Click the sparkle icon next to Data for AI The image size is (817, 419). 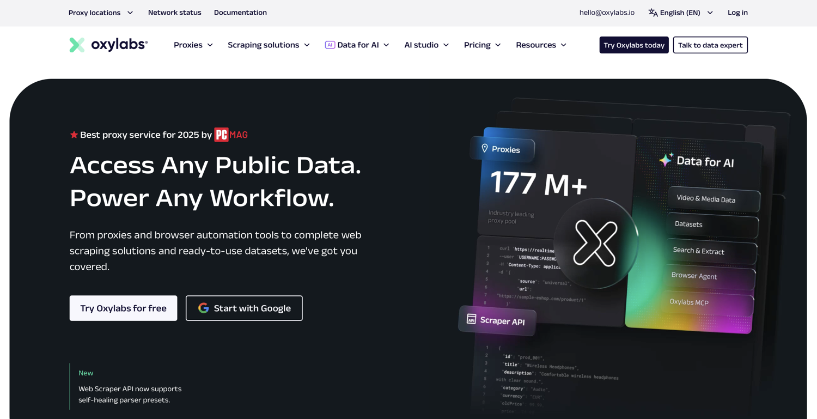pos(666,160)
